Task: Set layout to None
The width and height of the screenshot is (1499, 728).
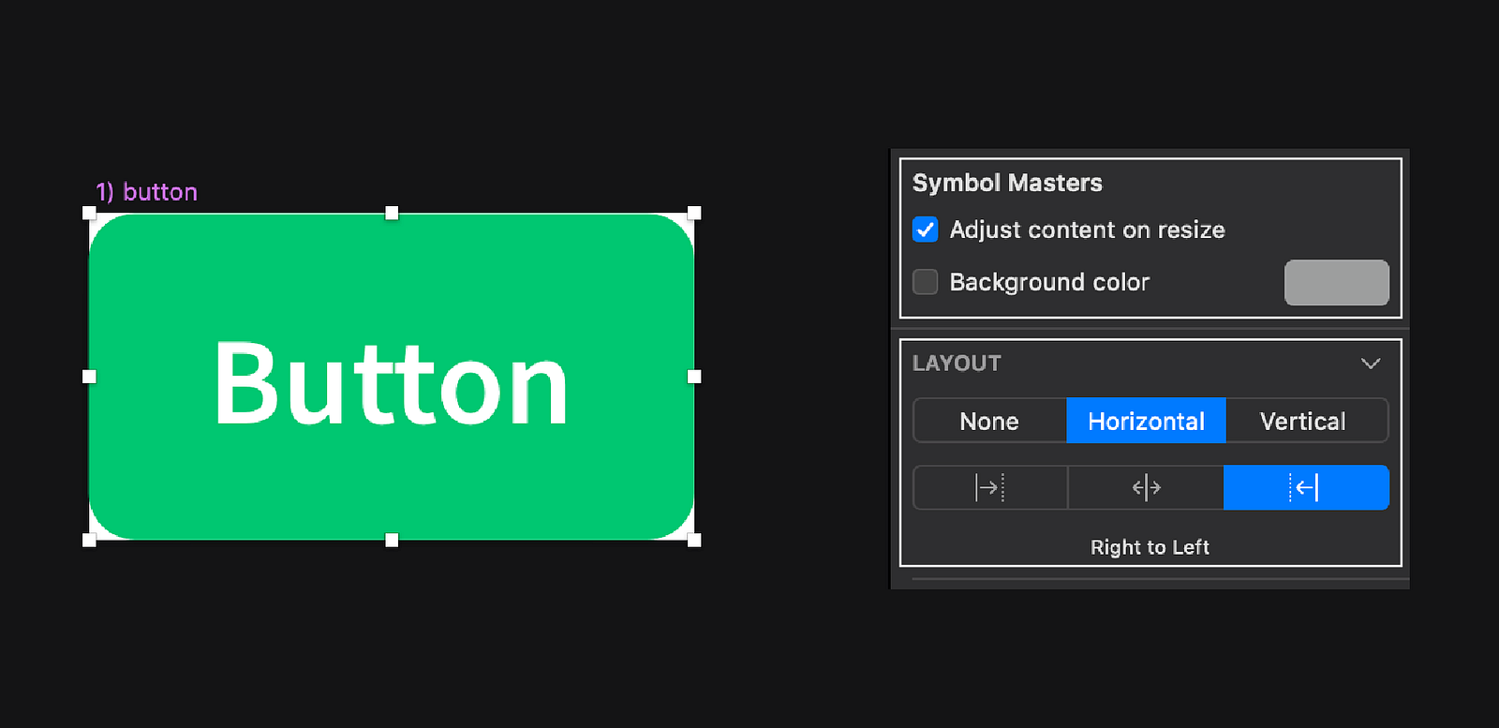Action: click(989, 421)
